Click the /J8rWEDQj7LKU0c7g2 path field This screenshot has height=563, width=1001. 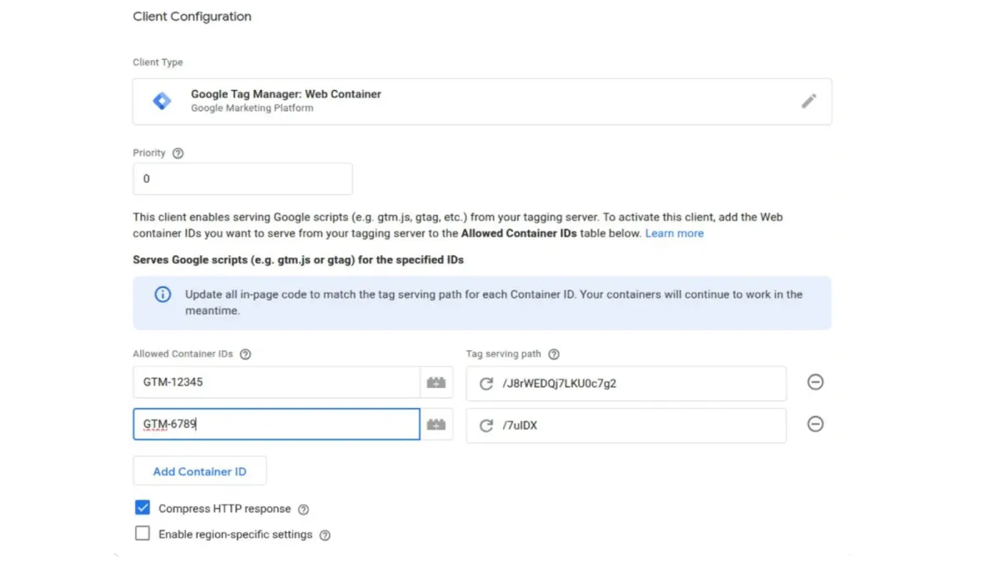pos(626,384)
